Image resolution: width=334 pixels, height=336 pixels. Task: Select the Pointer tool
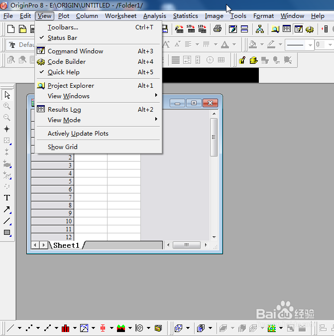pyautogui.click(x=7, y=95)
